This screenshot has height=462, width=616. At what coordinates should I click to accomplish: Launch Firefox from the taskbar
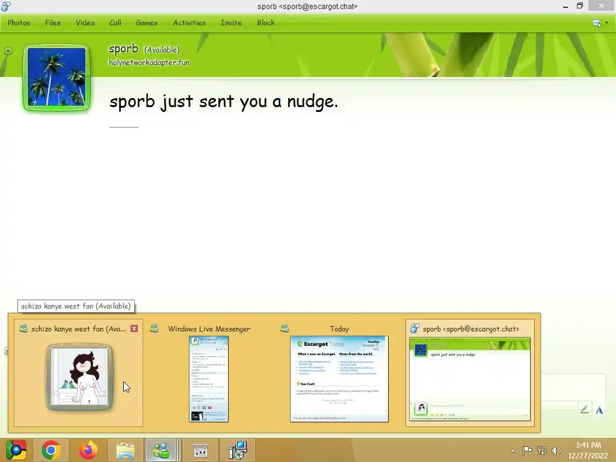click(88, 450)
